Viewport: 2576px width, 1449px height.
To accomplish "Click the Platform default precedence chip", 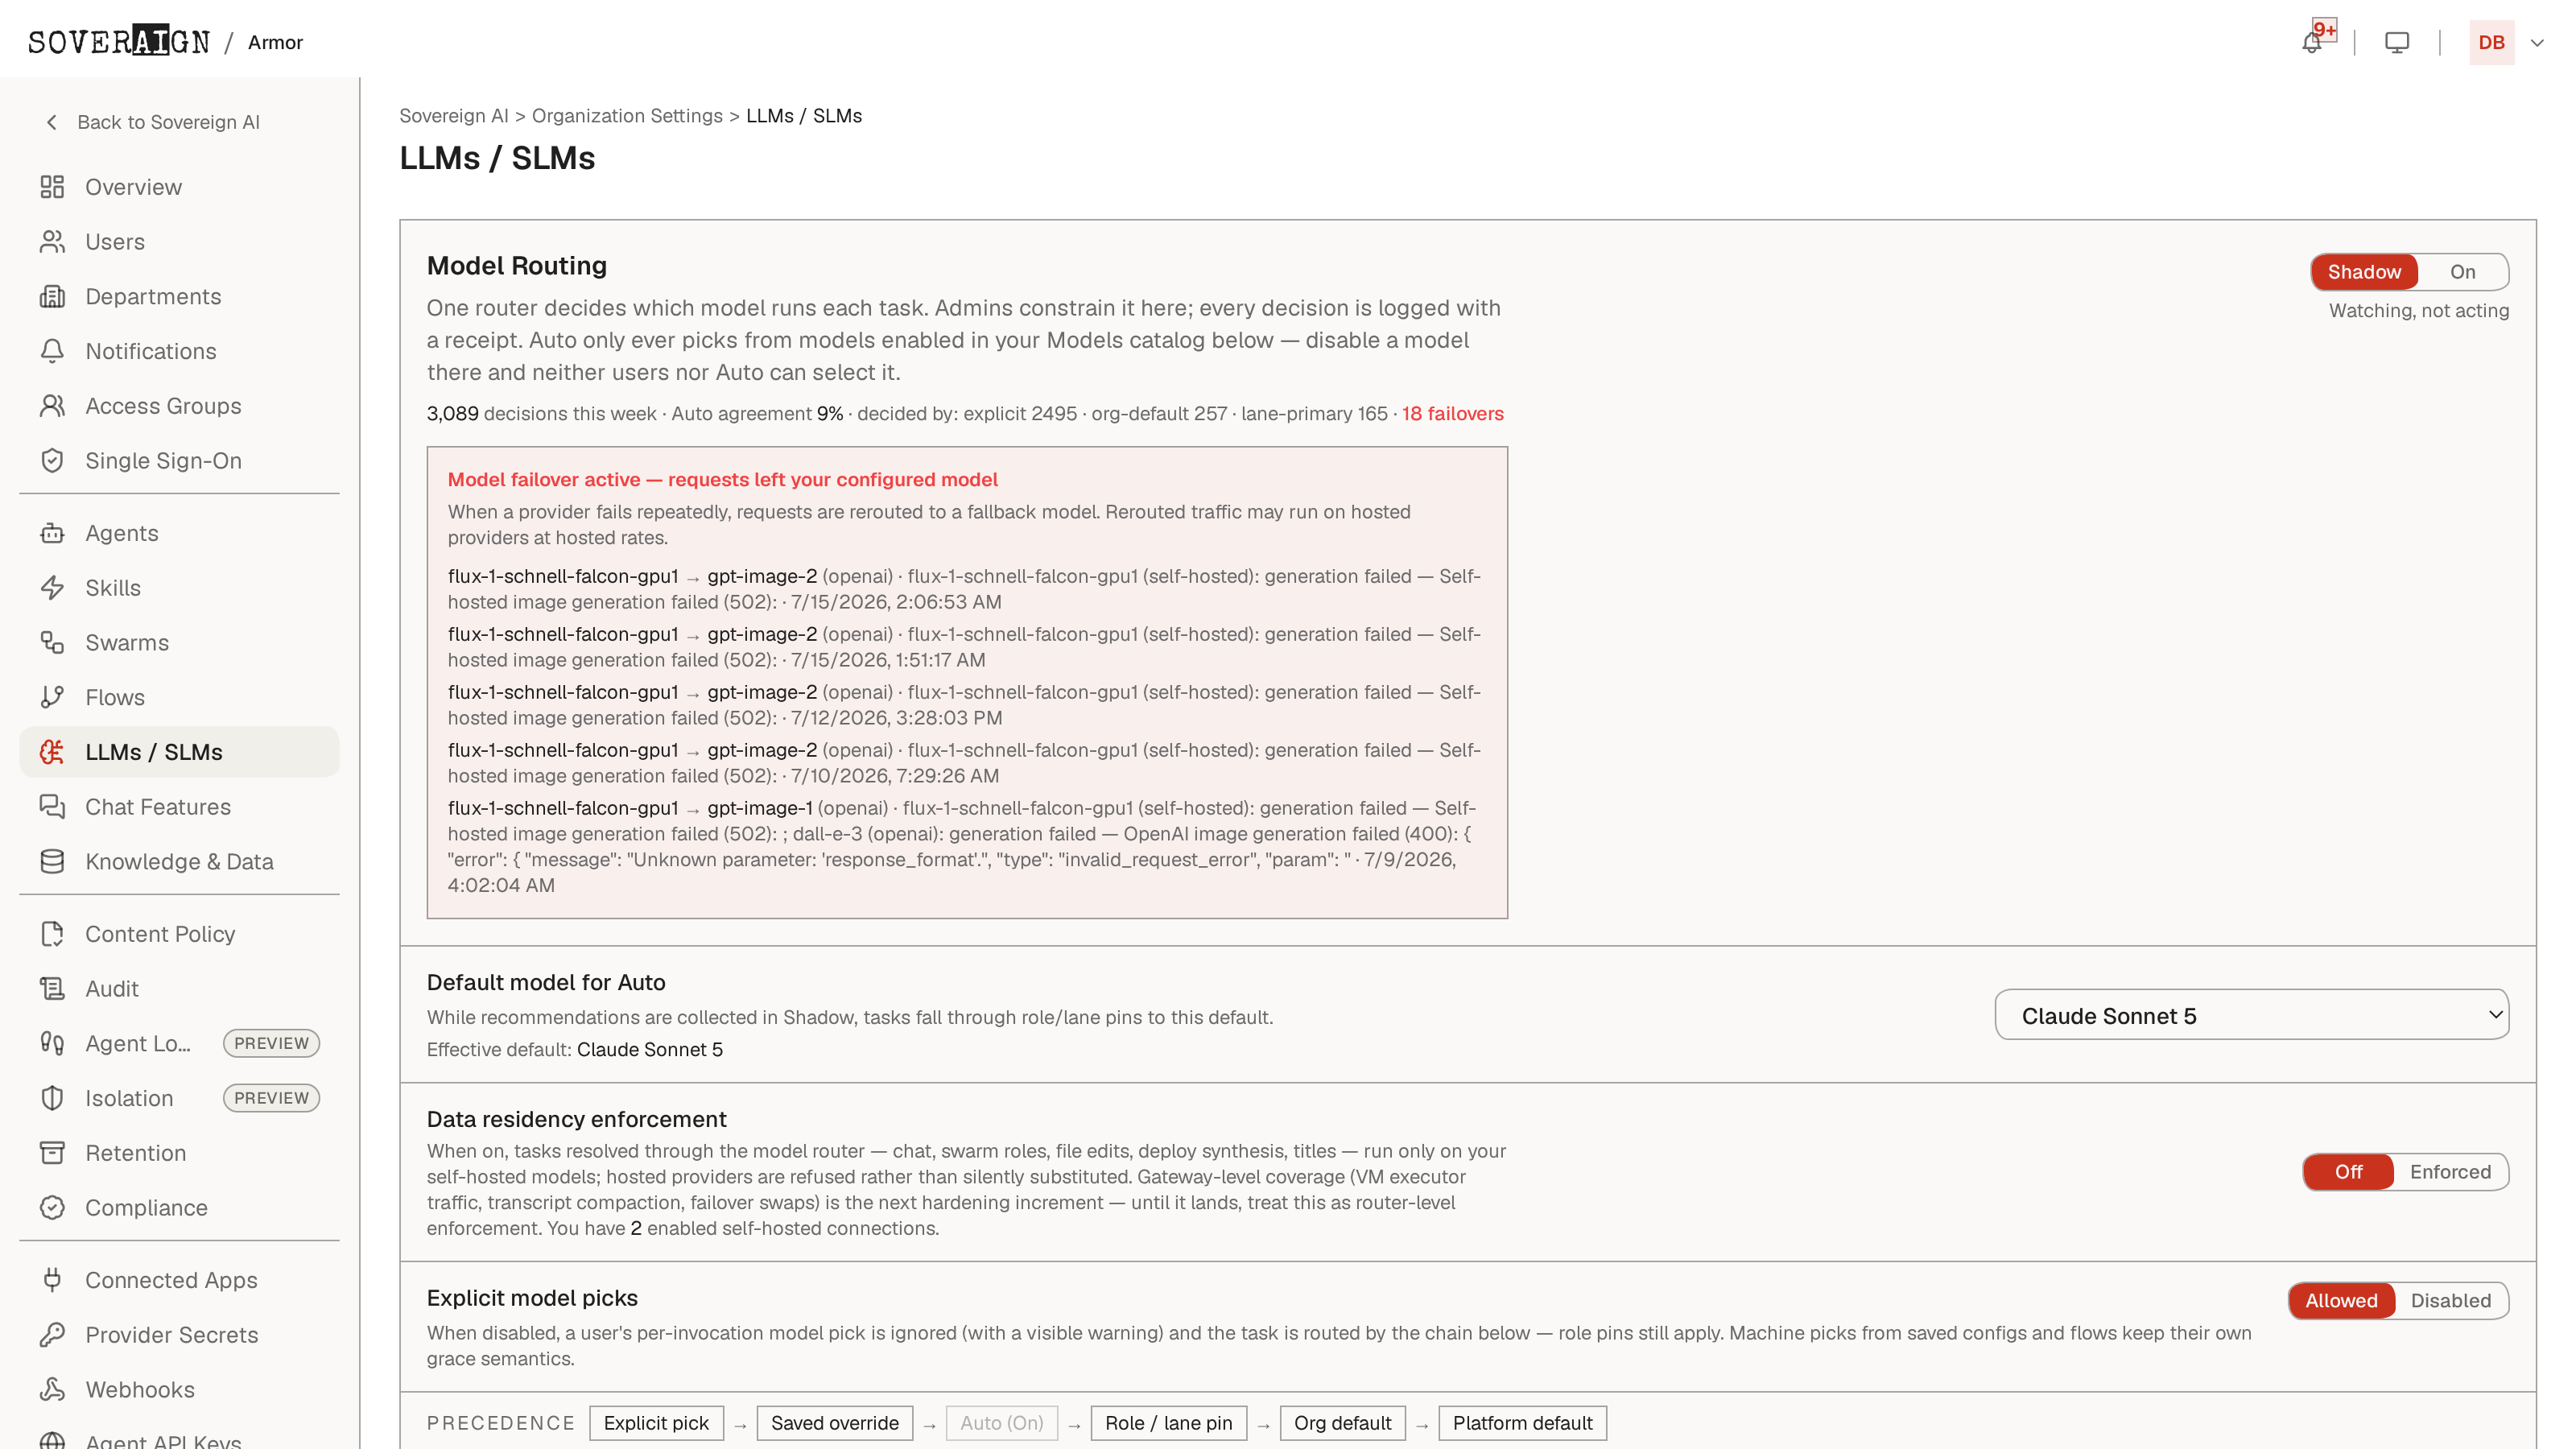I will (x=1522, y=1423).
